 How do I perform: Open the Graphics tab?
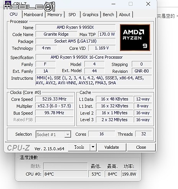pyautogui.click(x=91, y=15)
